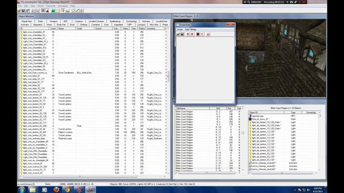Switch to the Misc Item tab
Screen dimensions: 344x193
pyautogui.click(x=154, y=25)
